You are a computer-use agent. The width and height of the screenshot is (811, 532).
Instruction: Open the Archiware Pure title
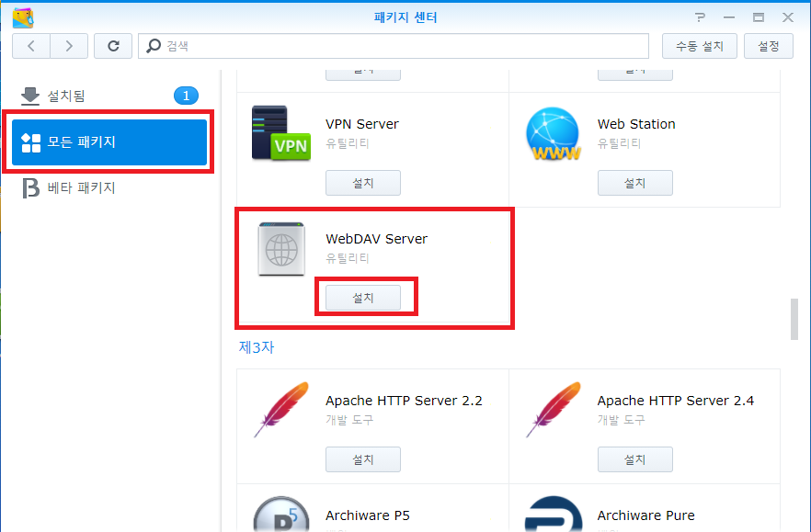coord(646,515)
